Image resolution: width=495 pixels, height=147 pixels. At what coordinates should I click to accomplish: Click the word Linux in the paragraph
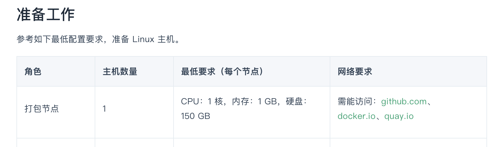(x=143, y=39)
